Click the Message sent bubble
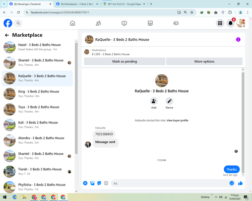The height and width of the screenshot is (201, 252). click(105, 142)
